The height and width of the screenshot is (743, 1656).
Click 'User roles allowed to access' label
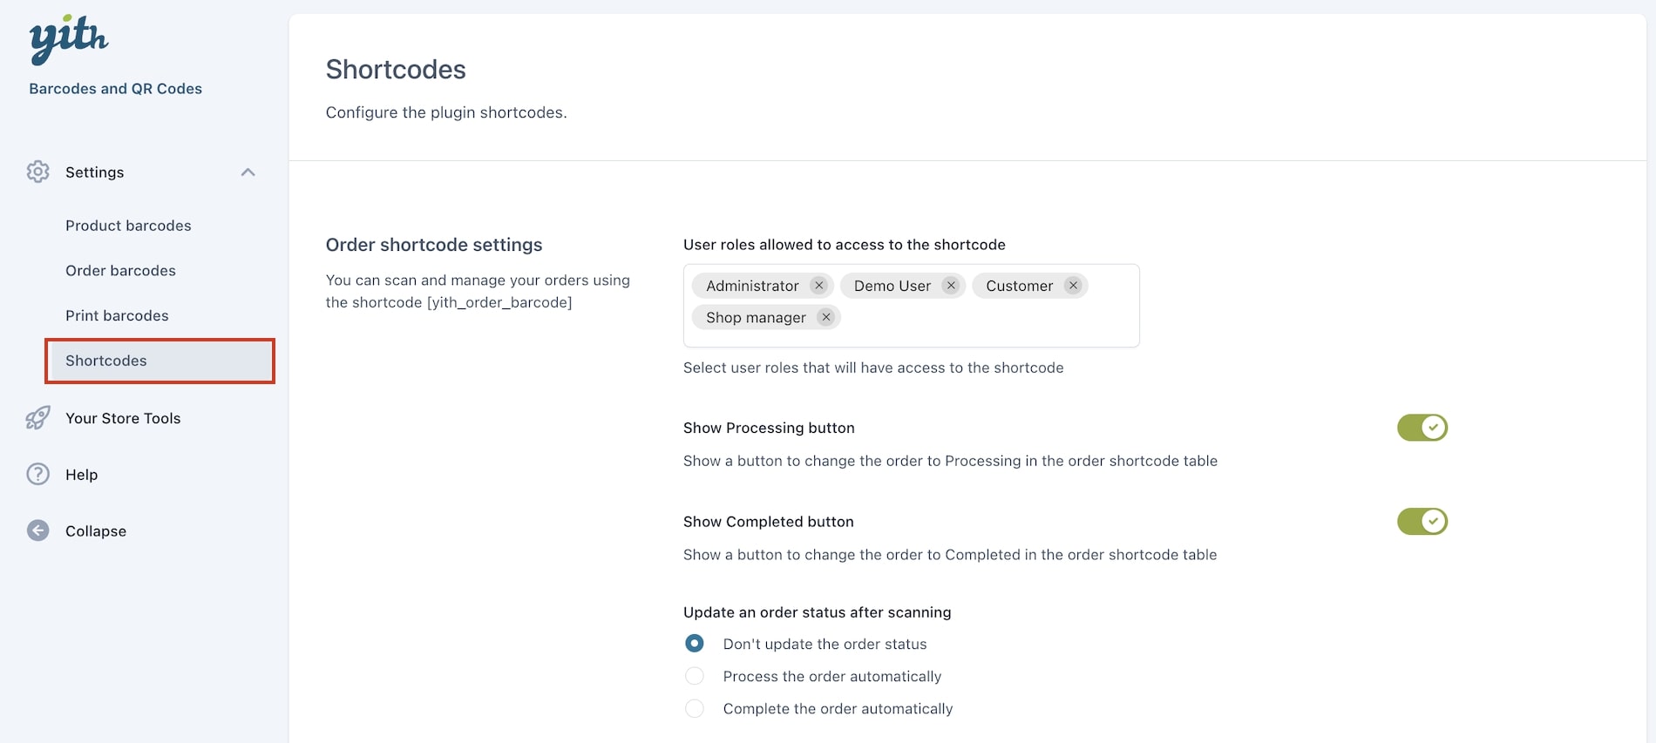[844, 245]
